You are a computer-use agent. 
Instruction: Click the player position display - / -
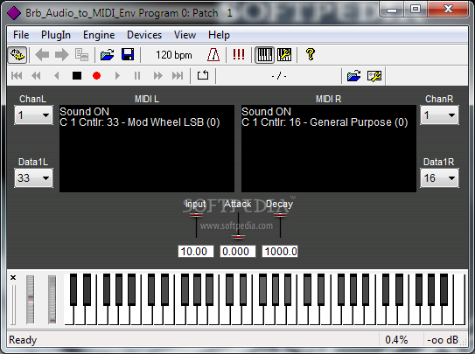click(x=279, y=76)
